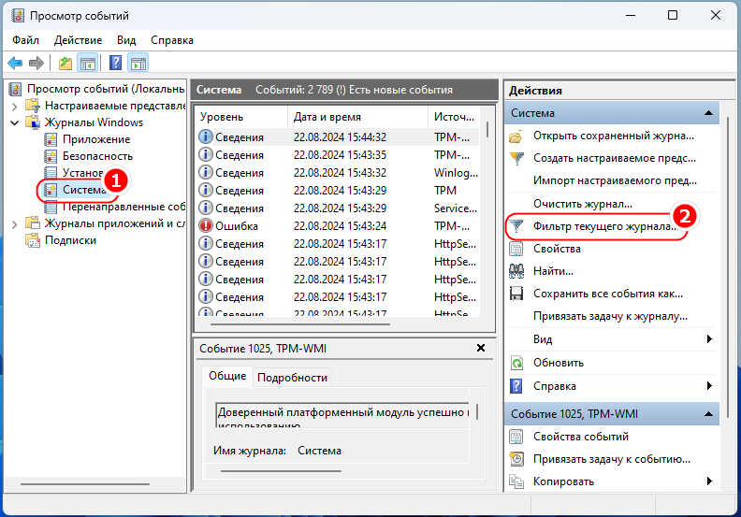Image resolution: width=741 pixels, height=517 pixels.
Task: Collapse the Система actions section arrow
Action: (x=708, y=113)
